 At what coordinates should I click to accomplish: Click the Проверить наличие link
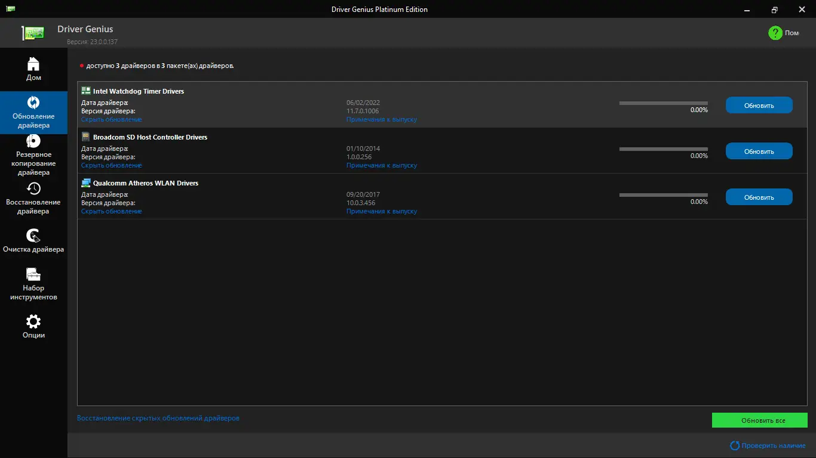[x=774, y=445]
